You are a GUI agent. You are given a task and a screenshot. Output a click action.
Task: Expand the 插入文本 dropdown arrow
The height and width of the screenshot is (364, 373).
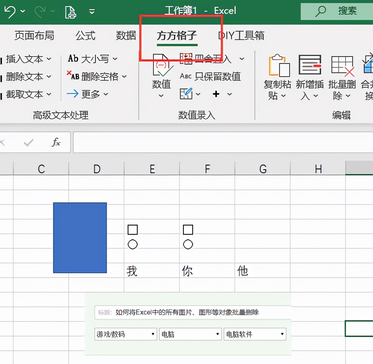(50, 59)
